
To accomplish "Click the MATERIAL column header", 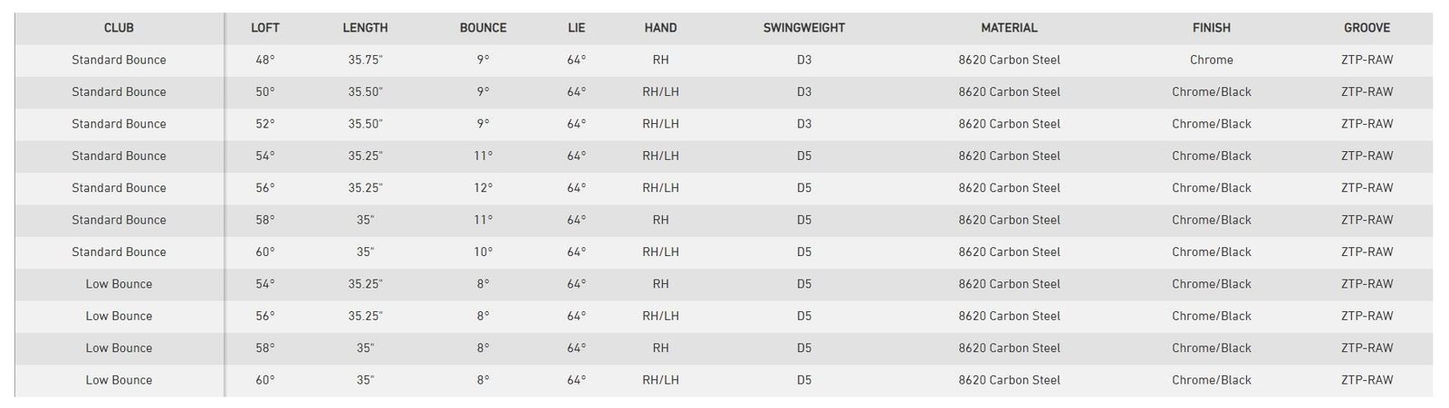I will tap(1009, 28).
